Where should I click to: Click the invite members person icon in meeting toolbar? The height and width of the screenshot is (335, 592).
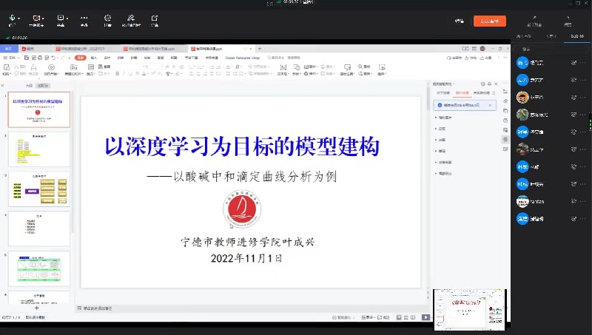[131, 18]
